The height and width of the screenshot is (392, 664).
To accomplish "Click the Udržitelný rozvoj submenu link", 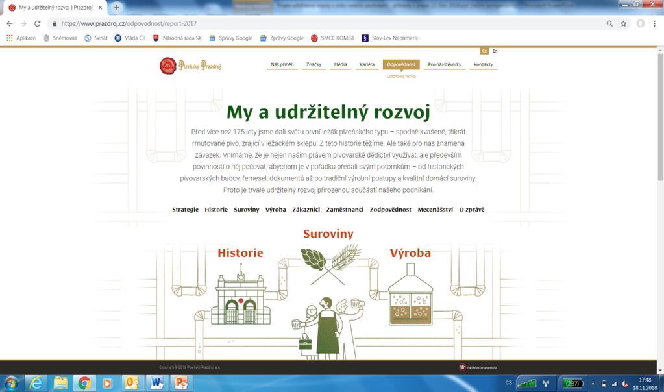I will (x=401, y=76).
